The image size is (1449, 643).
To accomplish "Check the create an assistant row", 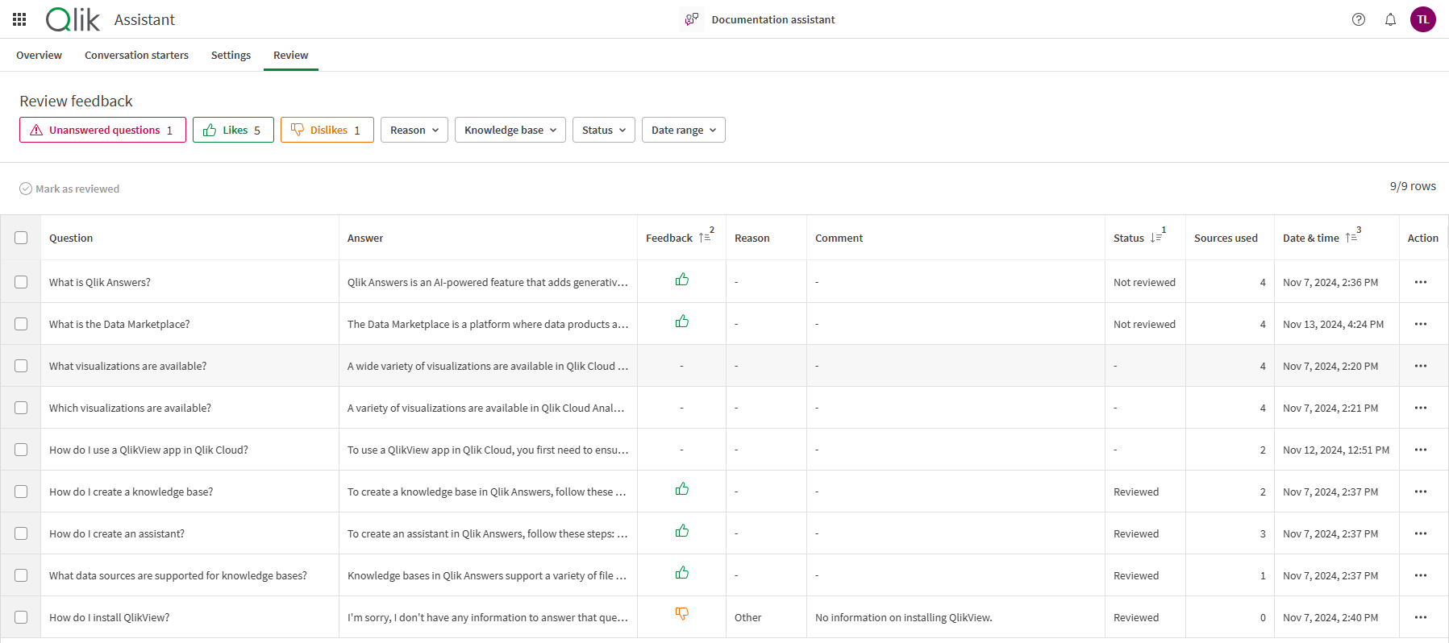I will [x=21, y=533].
